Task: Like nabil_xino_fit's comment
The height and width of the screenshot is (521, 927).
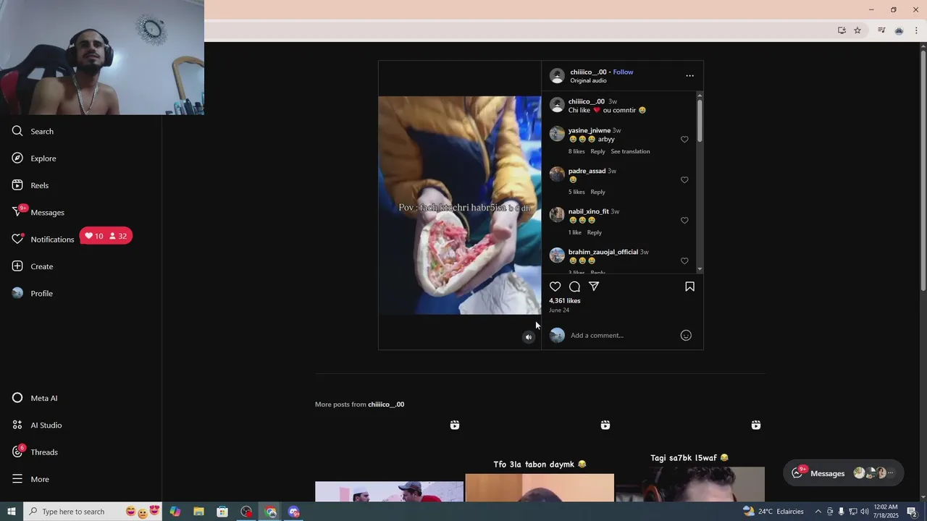Action: pos(684,221)
